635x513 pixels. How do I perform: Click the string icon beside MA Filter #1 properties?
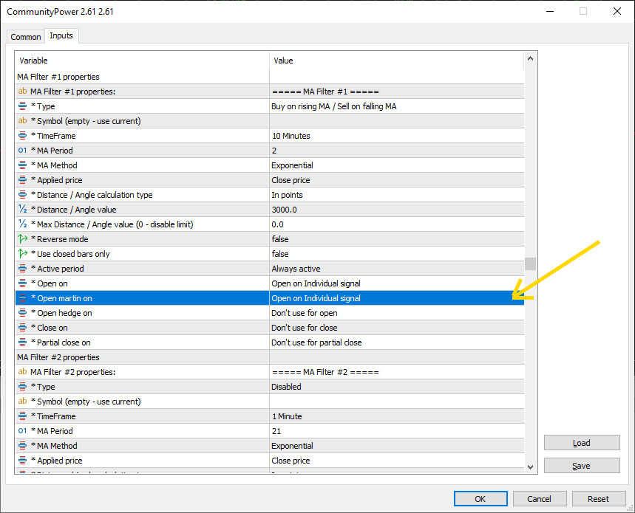[23, 92]
